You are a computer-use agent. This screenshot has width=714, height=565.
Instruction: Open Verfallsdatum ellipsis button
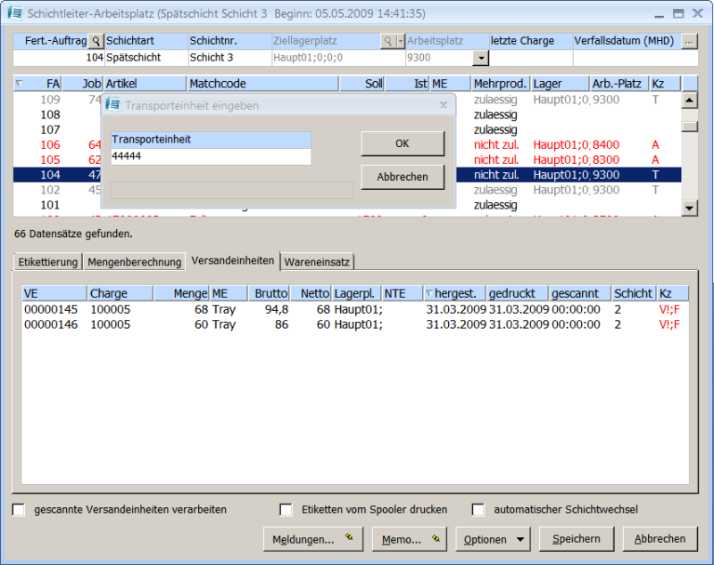click(x=689, y=41)
